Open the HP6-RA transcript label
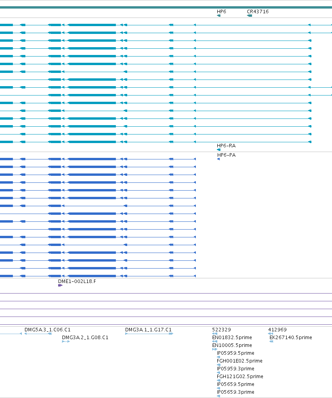 tap(226, 146)
